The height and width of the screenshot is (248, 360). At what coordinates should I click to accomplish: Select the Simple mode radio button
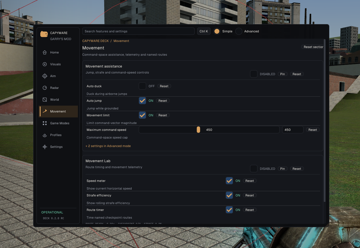[217, 31]
